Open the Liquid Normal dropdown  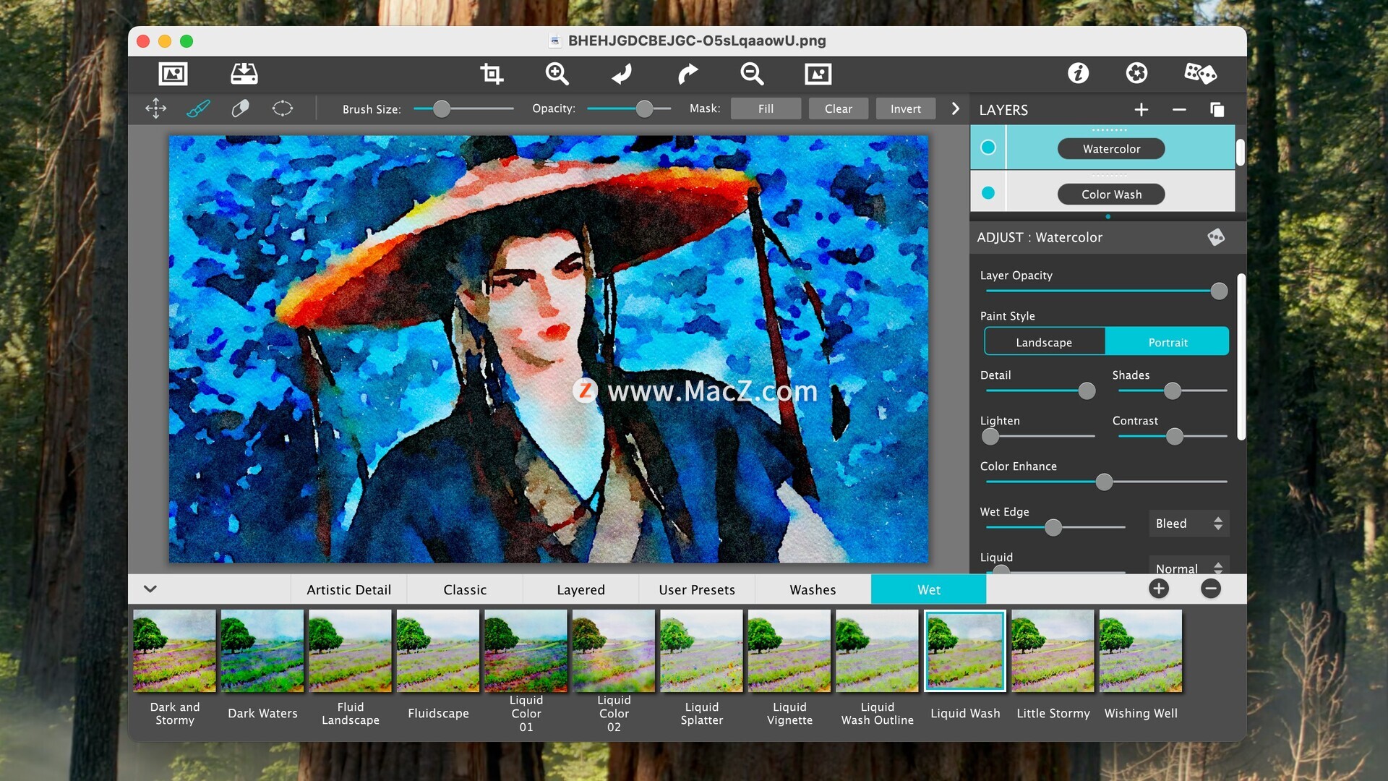(x=1188, y=567)
